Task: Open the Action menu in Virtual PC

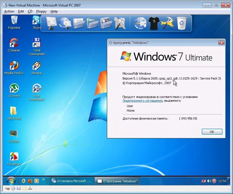Action: 9,11
